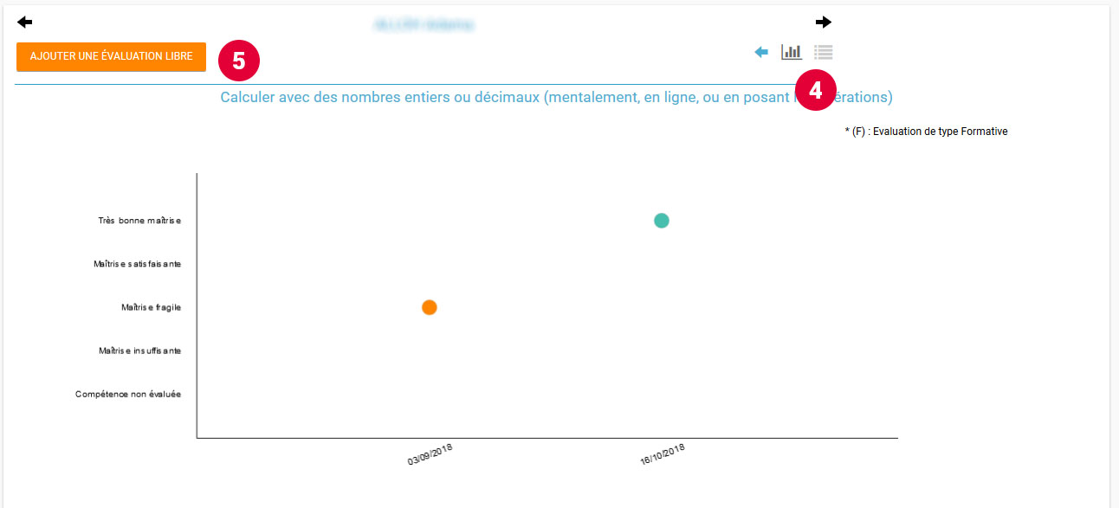This screenshot has width=1119, height=508.
Task: Go to previous student with black left arrow
Action: click(x=24, y=23)
